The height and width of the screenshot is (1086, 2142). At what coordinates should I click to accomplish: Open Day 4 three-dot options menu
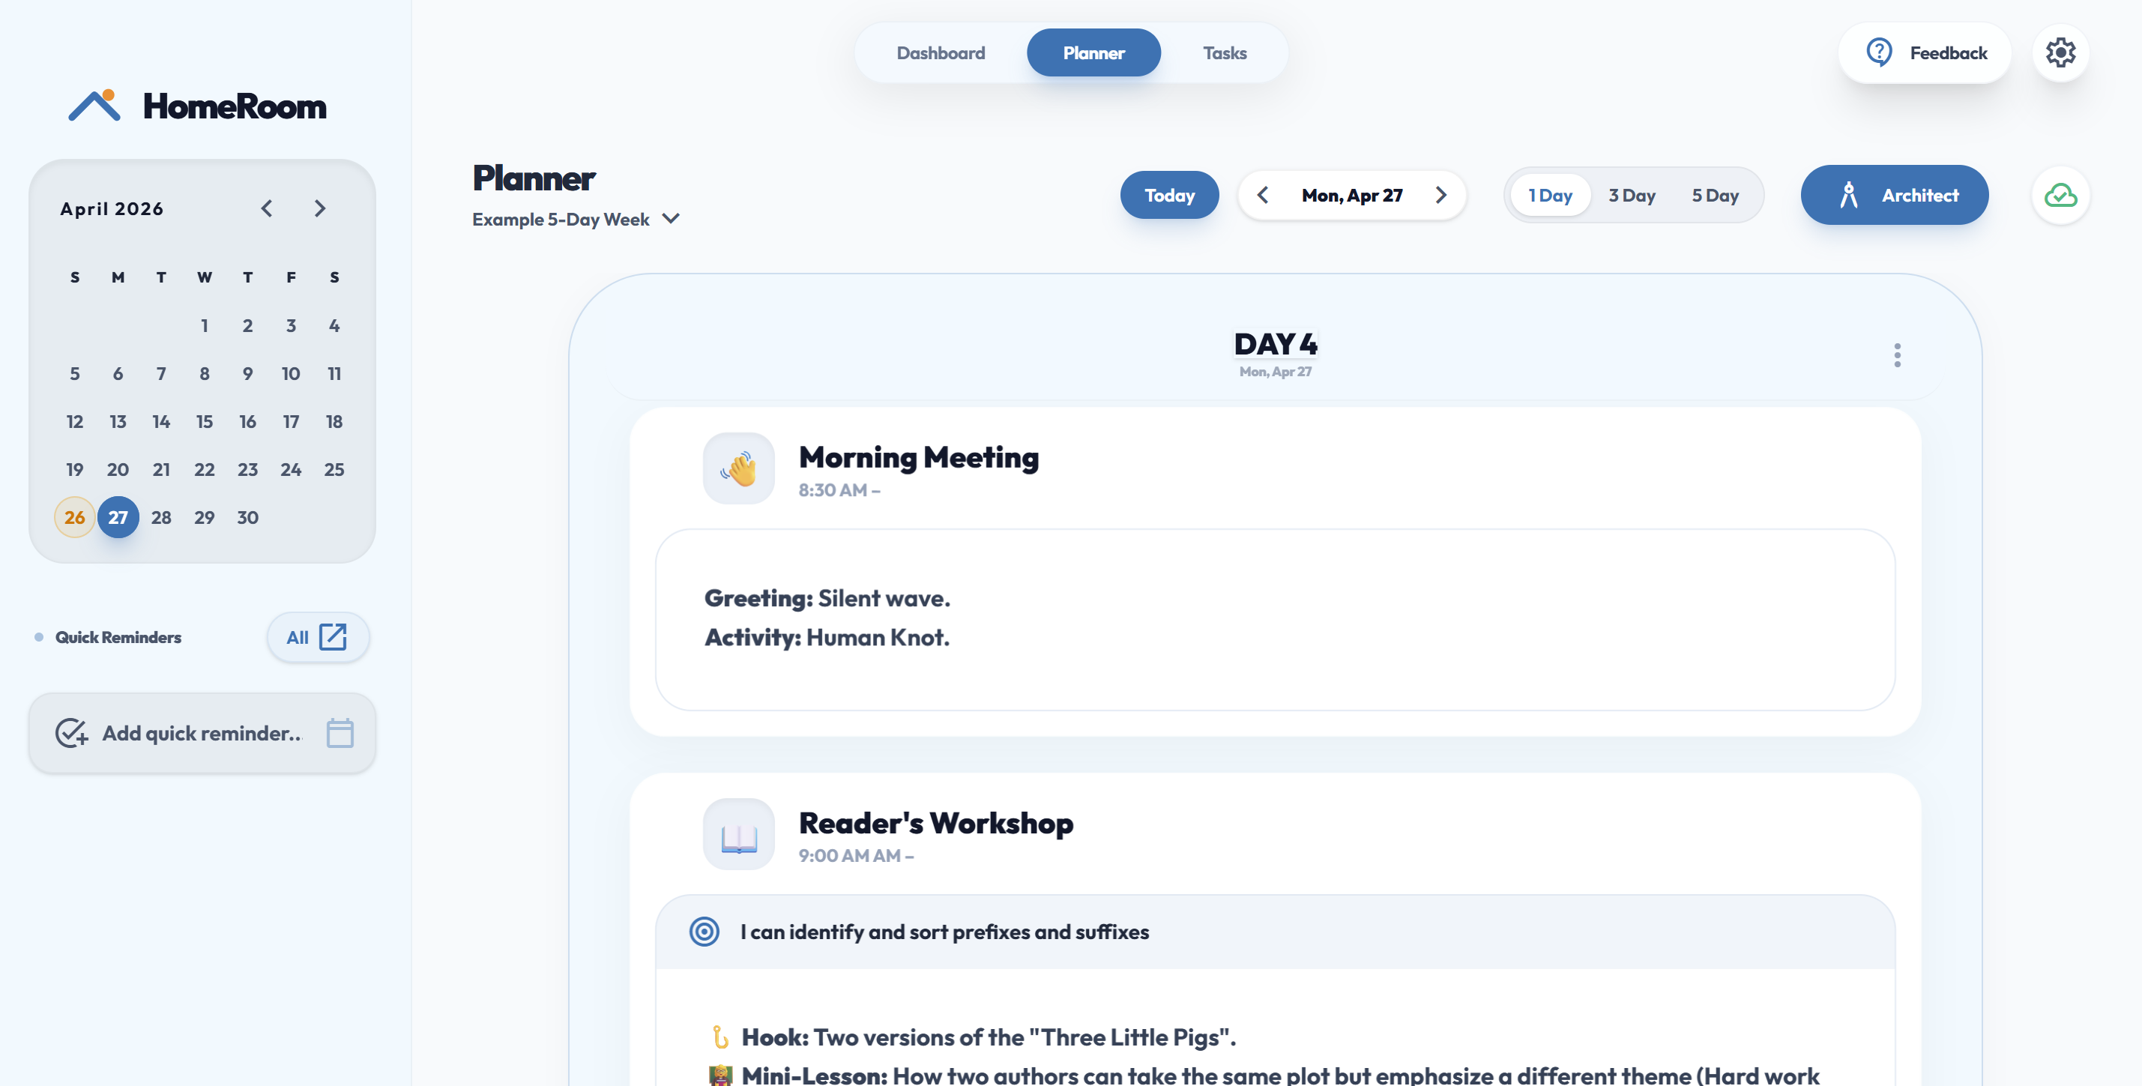[x=1897, y=355]
